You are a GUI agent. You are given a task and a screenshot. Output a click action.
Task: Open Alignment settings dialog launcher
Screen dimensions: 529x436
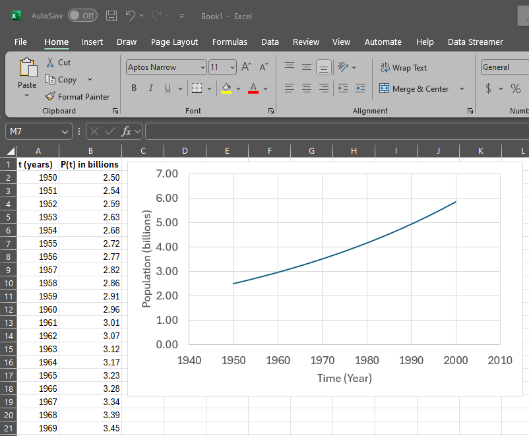470,111
